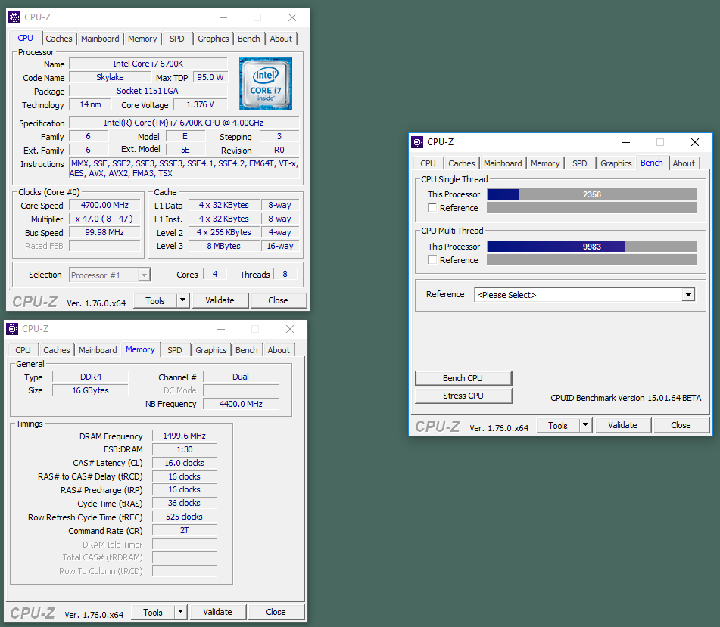
Task: Click Technology value 14 nm
Action: point(90,104)
